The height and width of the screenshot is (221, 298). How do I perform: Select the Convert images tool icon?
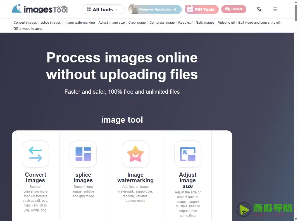coord(35,154)
